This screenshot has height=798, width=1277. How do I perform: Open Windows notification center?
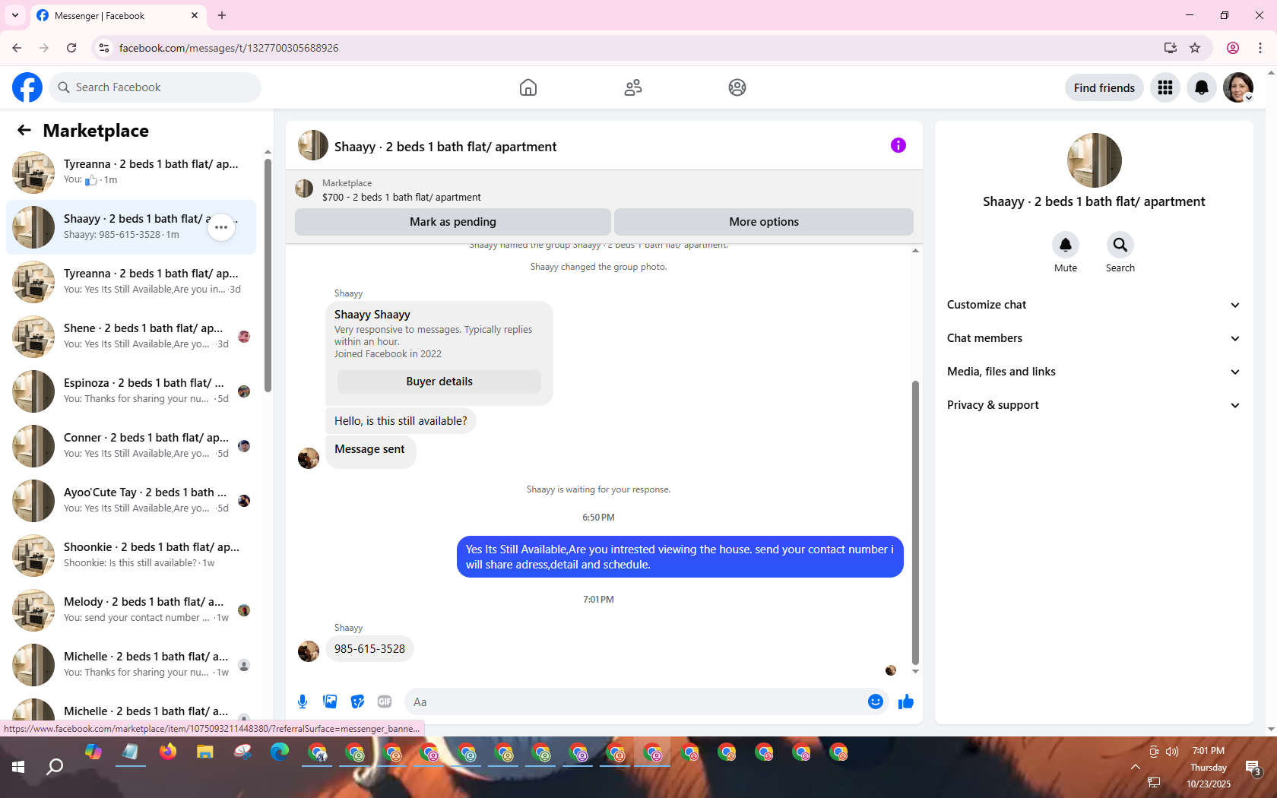[x=1253, y=768]
